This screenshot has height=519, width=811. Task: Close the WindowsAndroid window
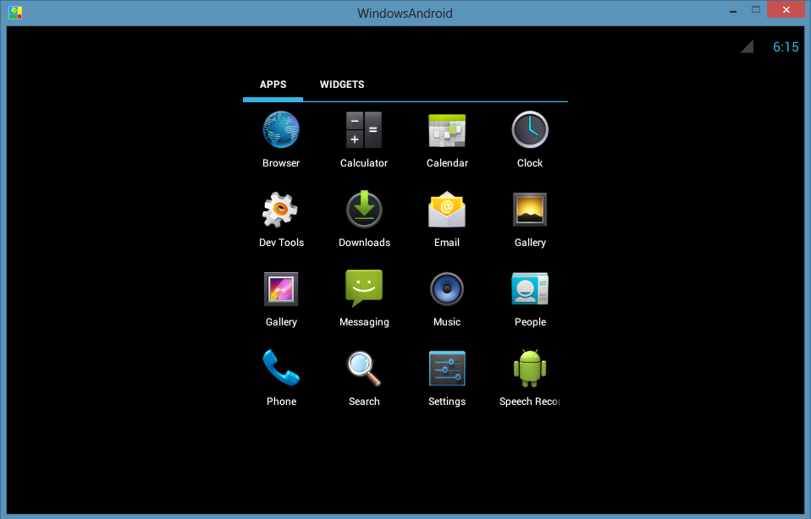tap(786, 10)
